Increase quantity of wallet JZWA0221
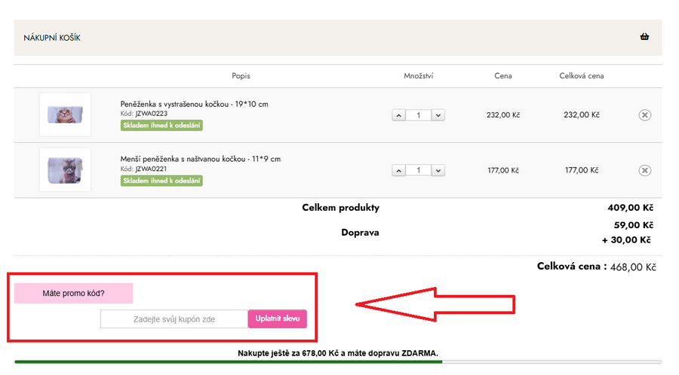The width and height of the screenshot is (679, 375). click(x=399, y=171)
